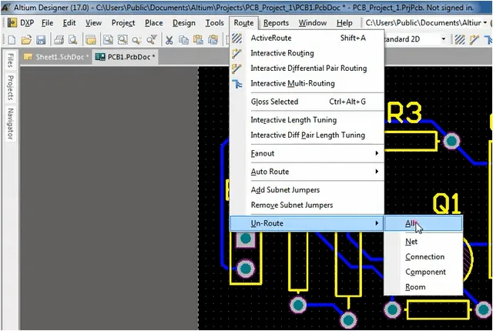The width and height of the screenshot is (493, 331).
Task: Open the Design menu
Action: click(x=184, y=23)
